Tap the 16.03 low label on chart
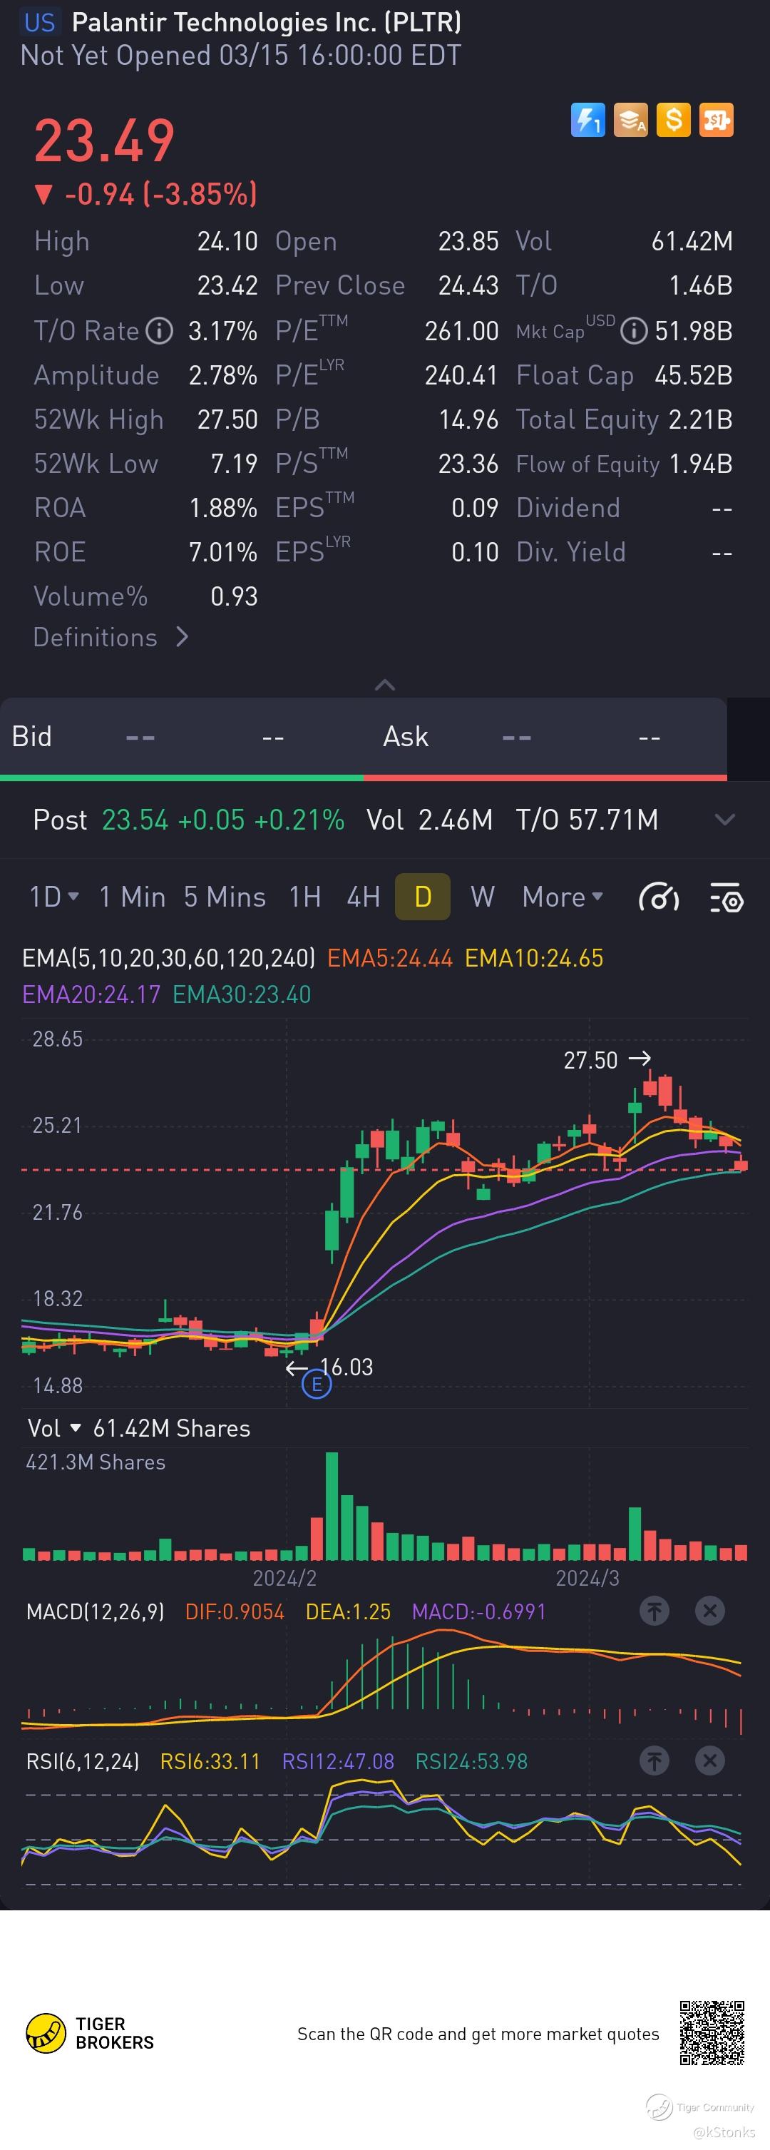This screenshot has height=2150, width=770. (346, 1367)
